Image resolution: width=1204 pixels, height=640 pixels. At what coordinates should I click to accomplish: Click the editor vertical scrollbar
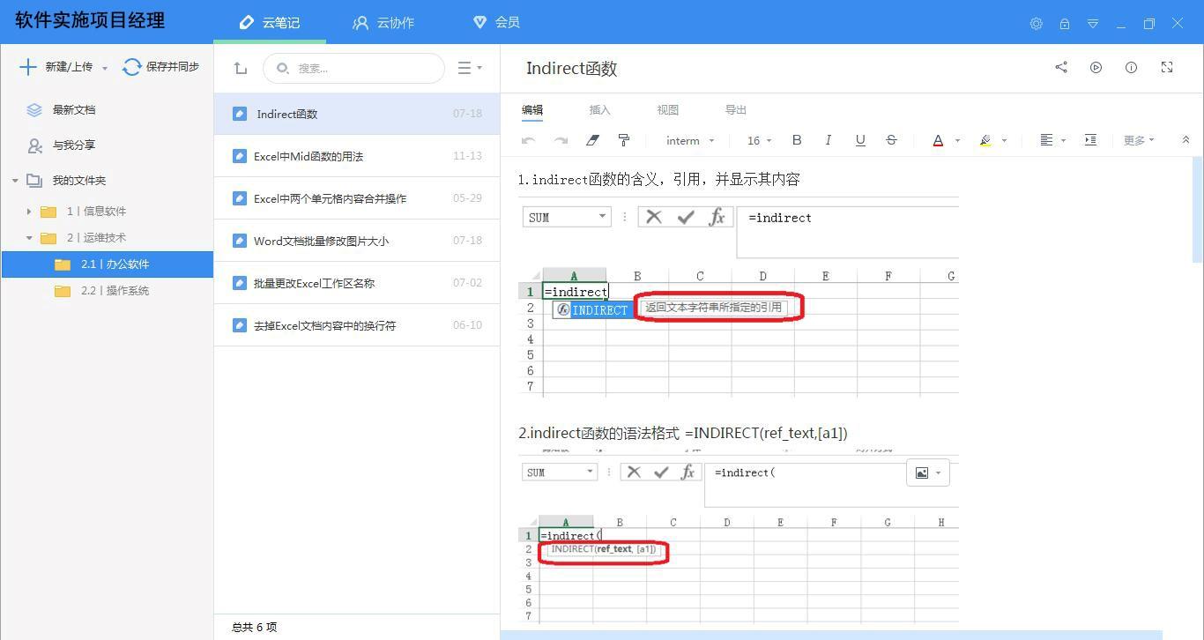pyautogui.click(x=1197, y=209)
